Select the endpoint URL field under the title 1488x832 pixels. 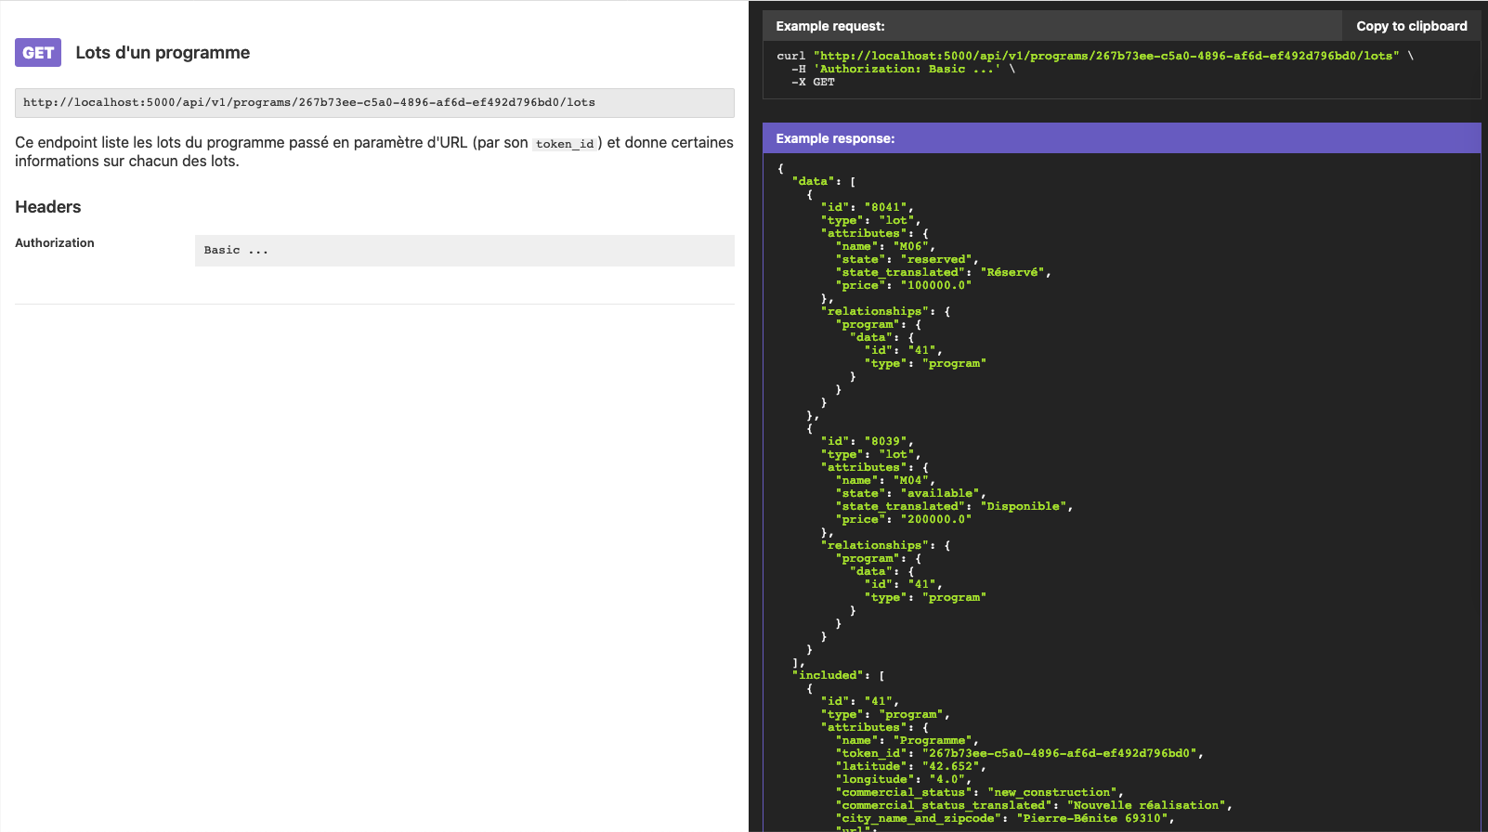point(374,103)
